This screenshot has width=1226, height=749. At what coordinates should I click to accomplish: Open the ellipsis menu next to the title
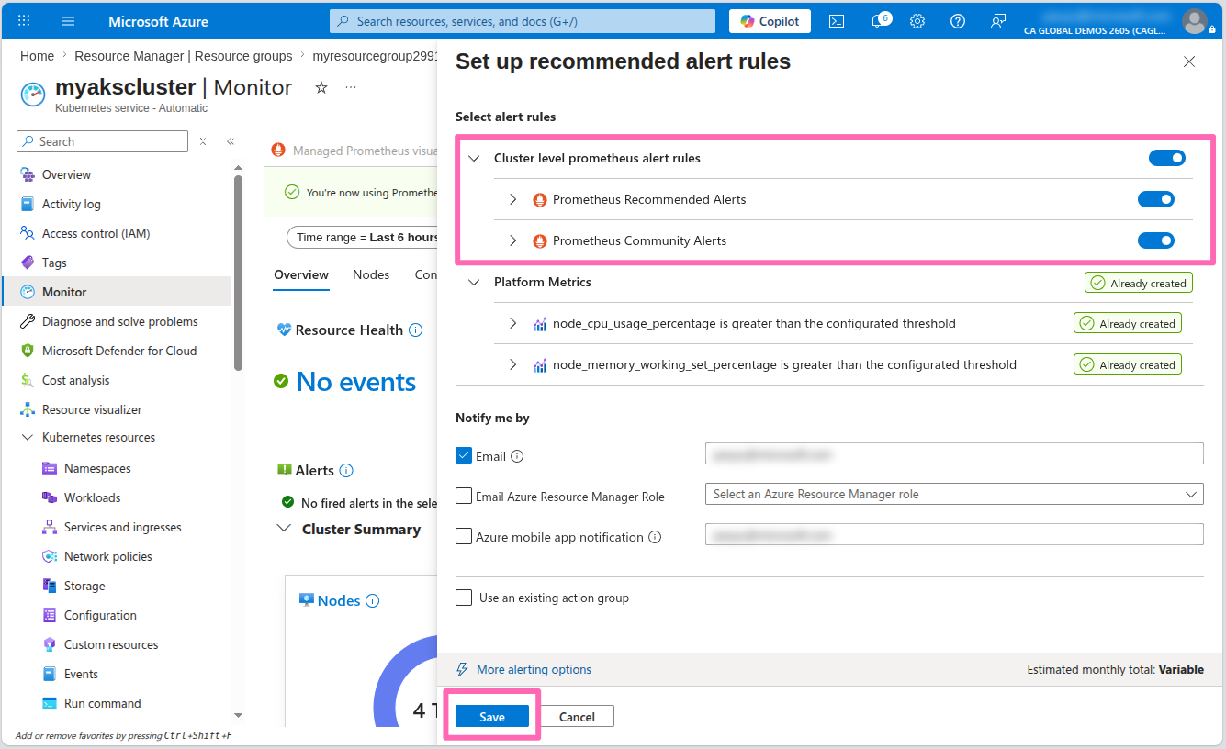[351, 87]
